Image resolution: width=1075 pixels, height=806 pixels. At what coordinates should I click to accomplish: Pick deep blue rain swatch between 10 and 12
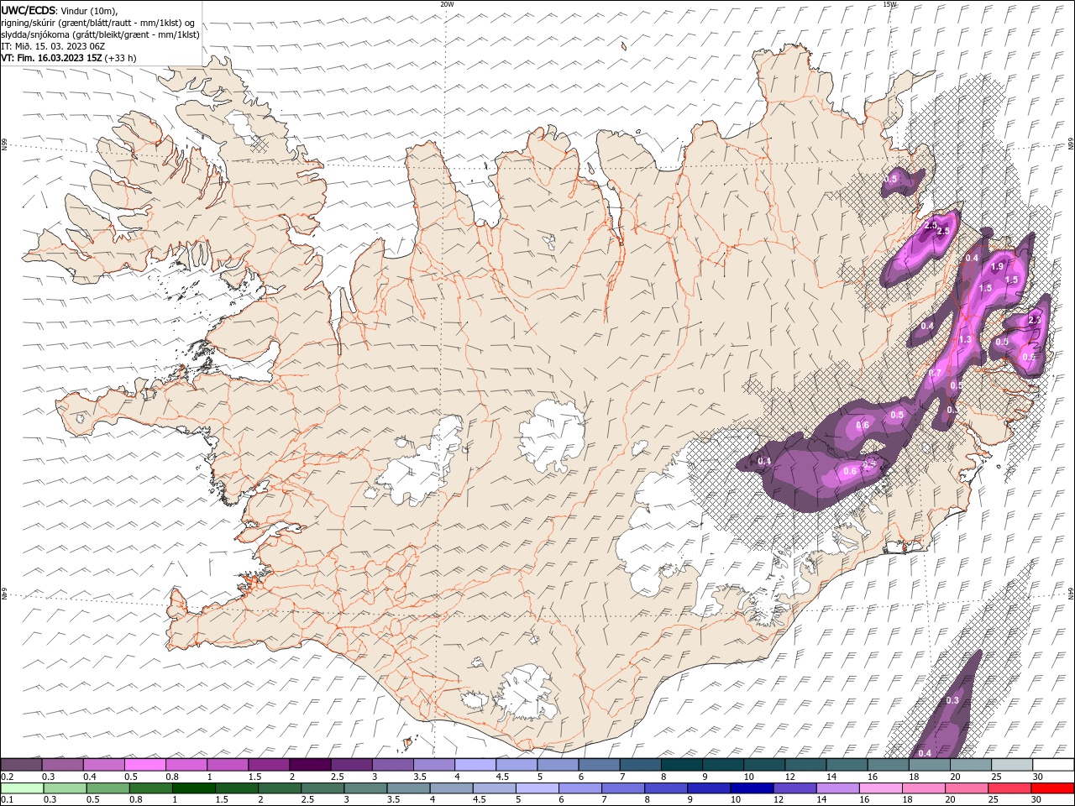coord(751,788)
